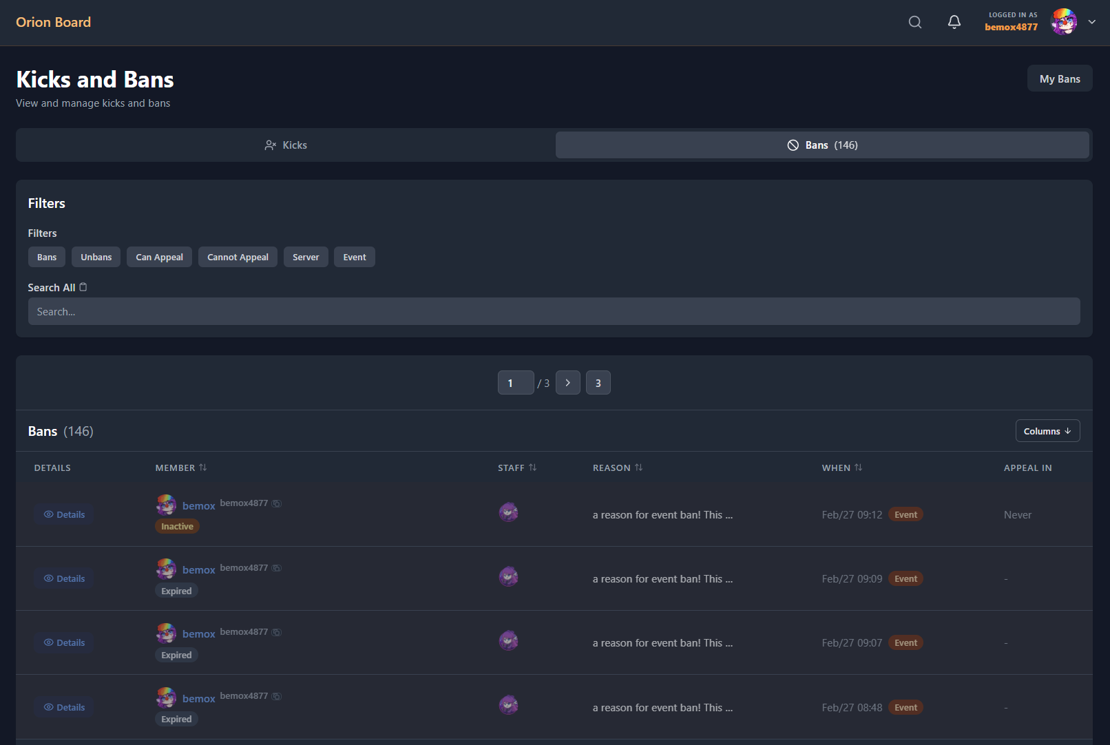
Task: Enable the Cannot Appeal filter
Action: pyautogui.click(x=238, y=257)
